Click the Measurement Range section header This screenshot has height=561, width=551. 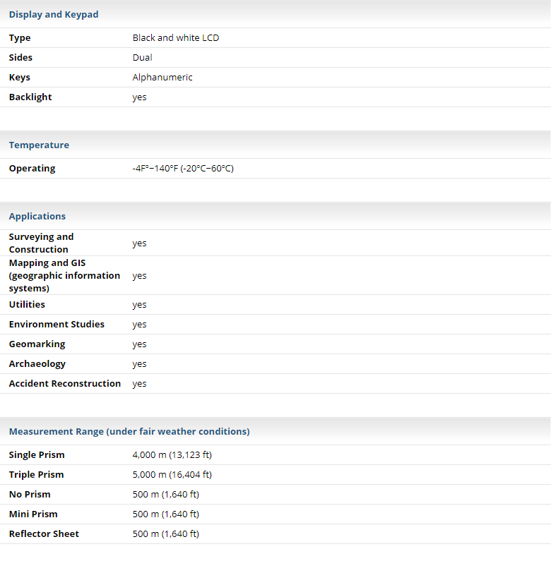(x=129, y=432)
